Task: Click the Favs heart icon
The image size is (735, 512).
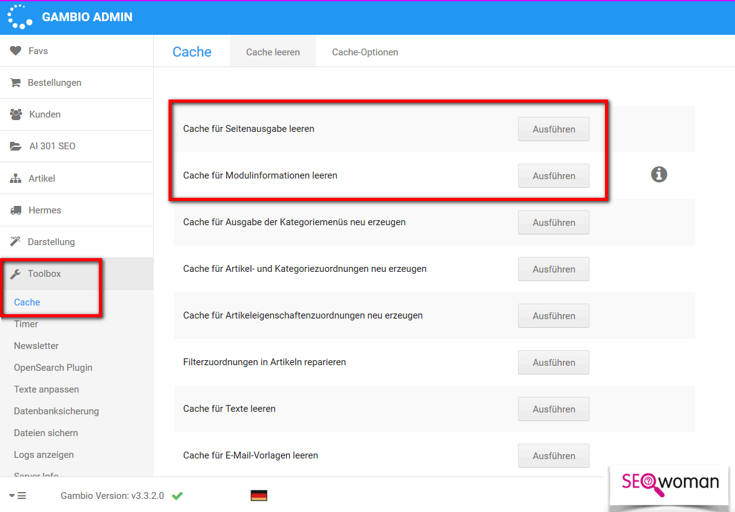Action: 16,50
